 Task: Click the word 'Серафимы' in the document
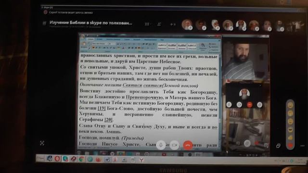(x=91, y=120)
